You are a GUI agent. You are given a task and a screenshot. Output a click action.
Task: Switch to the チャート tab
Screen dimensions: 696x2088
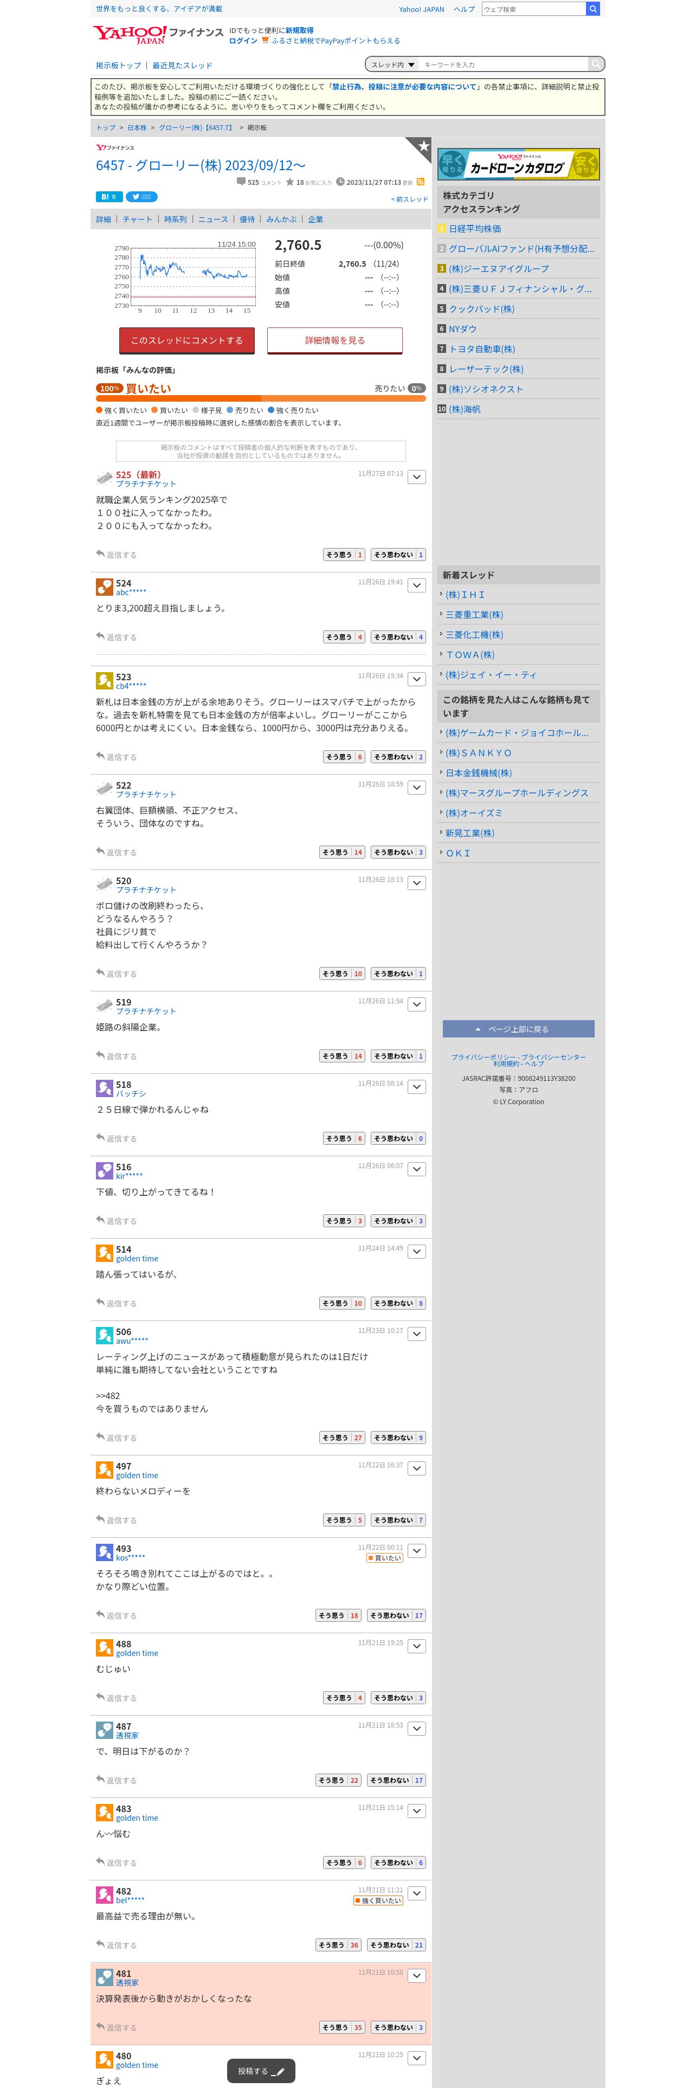138,219
